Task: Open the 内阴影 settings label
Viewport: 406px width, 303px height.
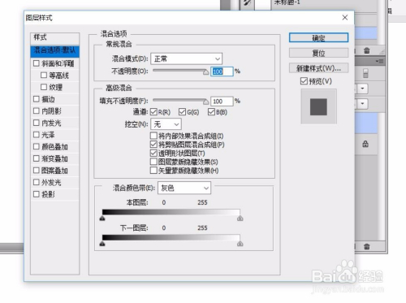Action: (51, 110)
